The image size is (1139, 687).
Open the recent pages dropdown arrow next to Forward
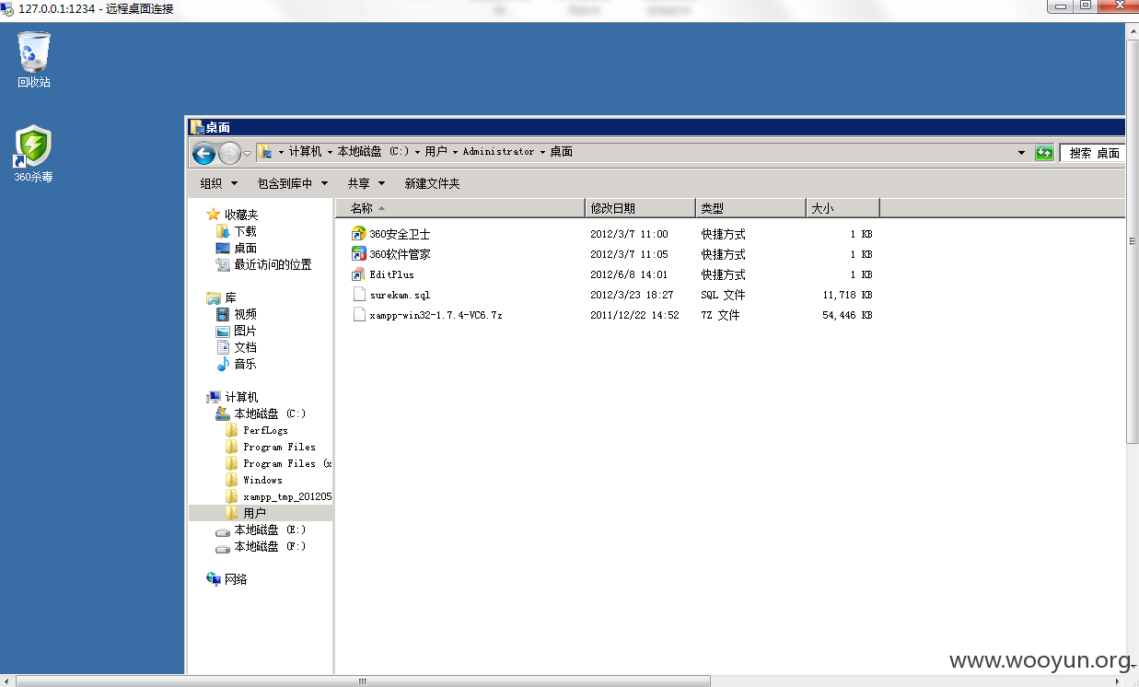point(247,153)
